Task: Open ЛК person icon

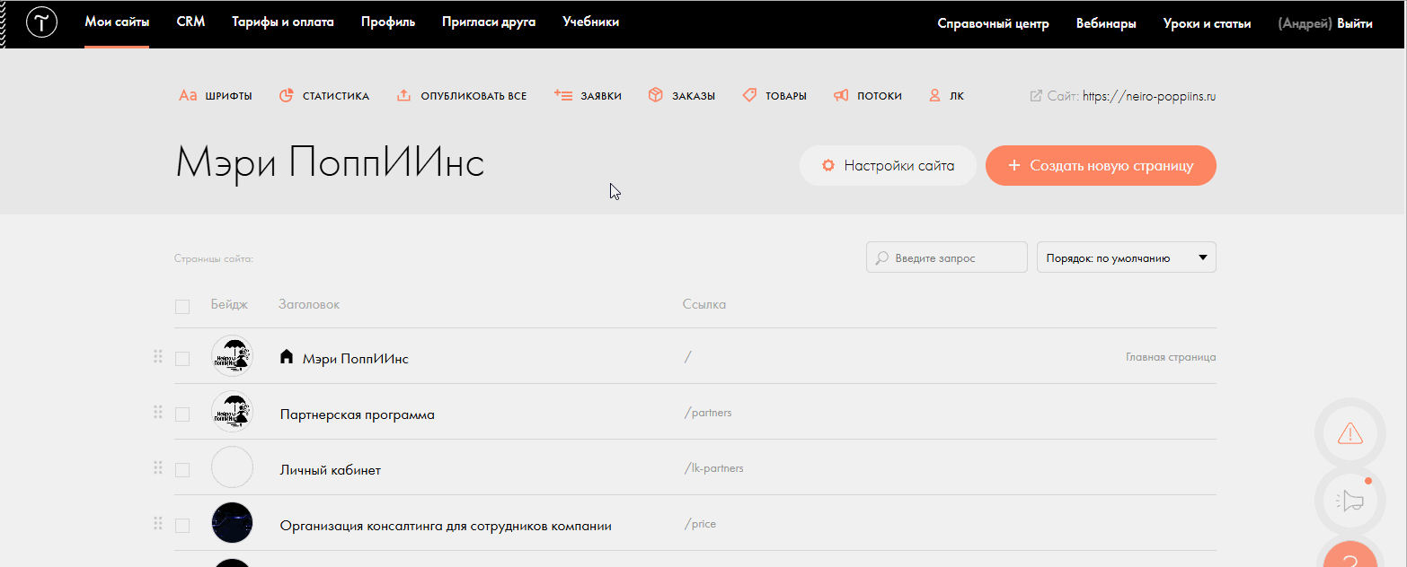Action: tap(934, 95)
